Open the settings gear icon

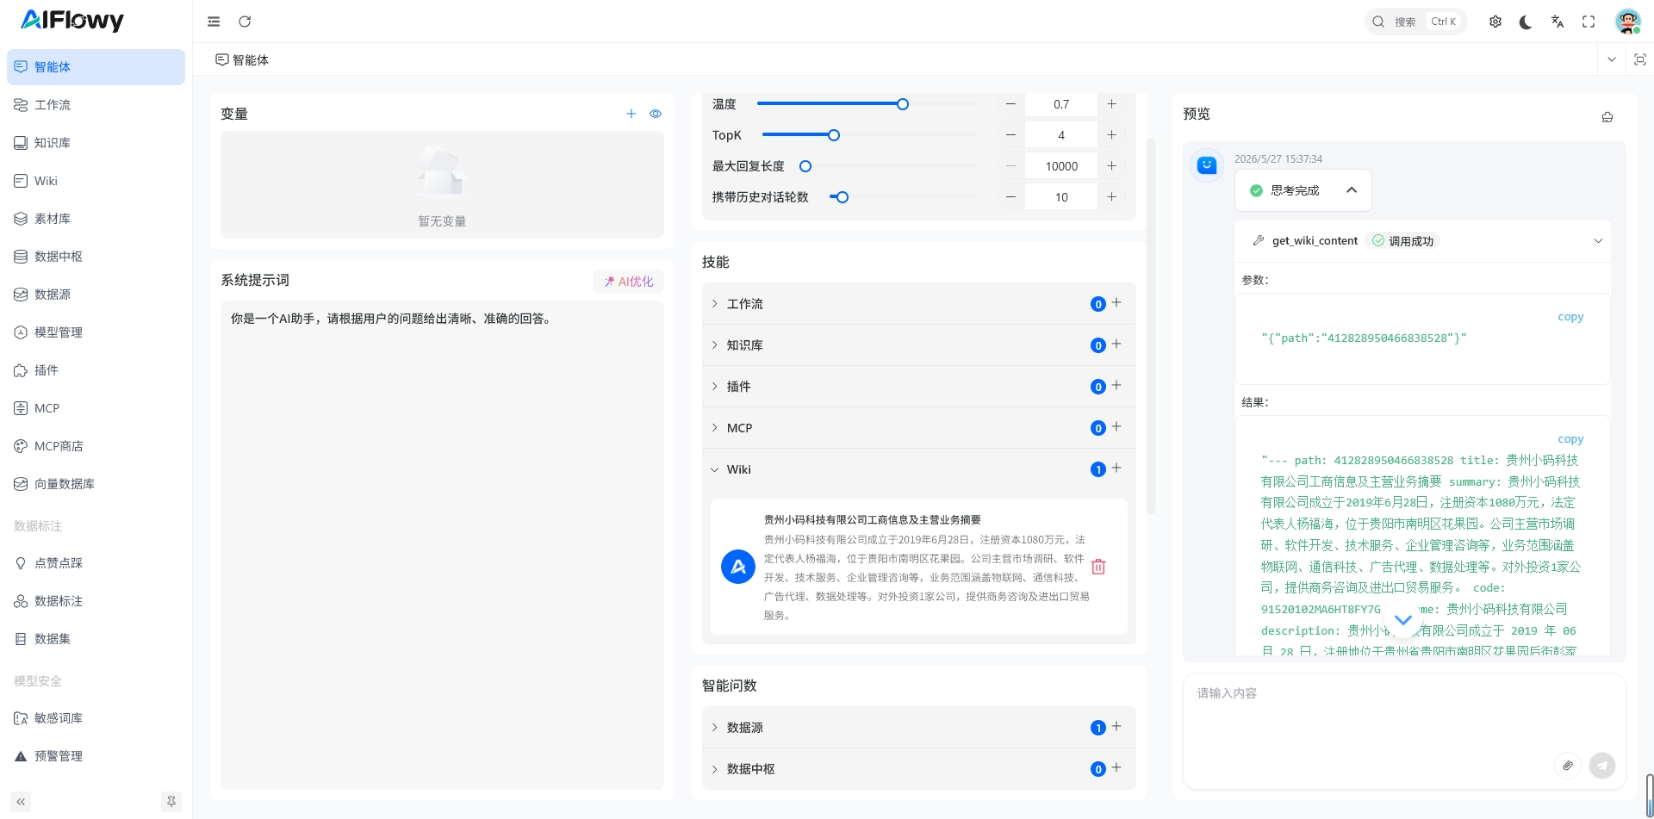[x=1495, y=22]
